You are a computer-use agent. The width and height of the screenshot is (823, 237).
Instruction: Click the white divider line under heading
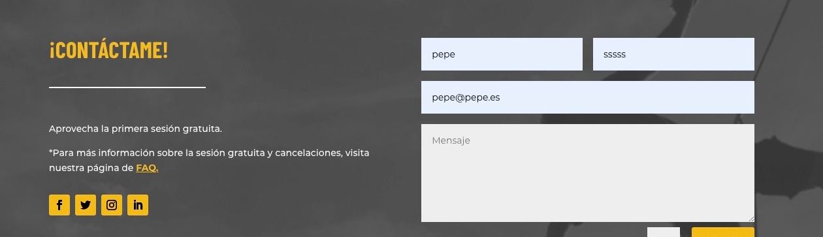127,87
